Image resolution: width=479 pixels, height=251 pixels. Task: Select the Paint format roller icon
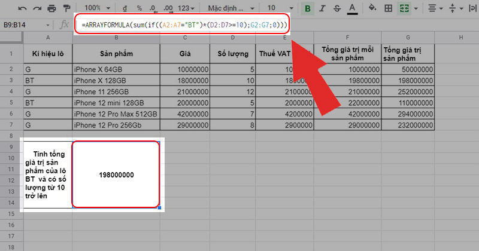(x=66, y=8)
